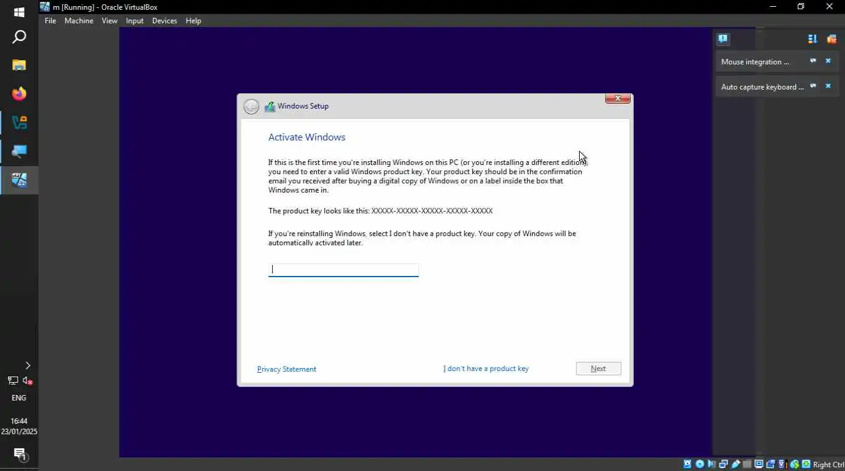Open the File menu in VirtualBox
Screen dimensions: 845x471
pos(50,21)
